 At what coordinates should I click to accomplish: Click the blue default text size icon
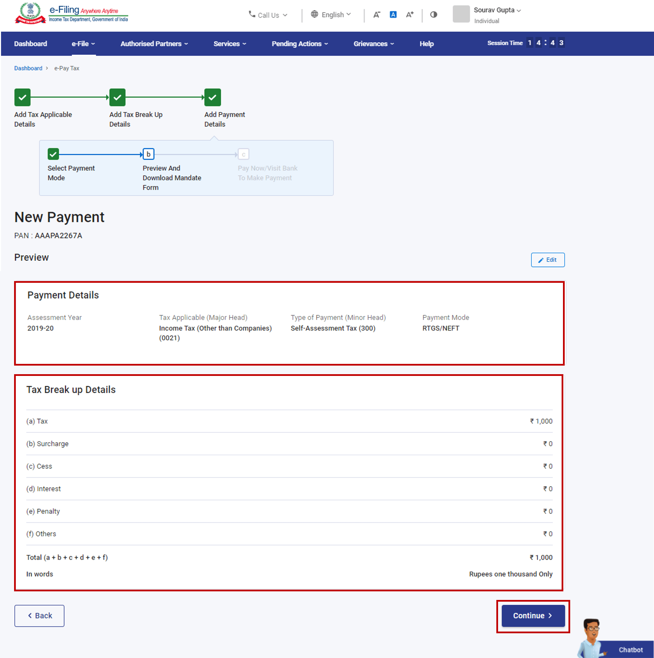(x=393, y=14)
